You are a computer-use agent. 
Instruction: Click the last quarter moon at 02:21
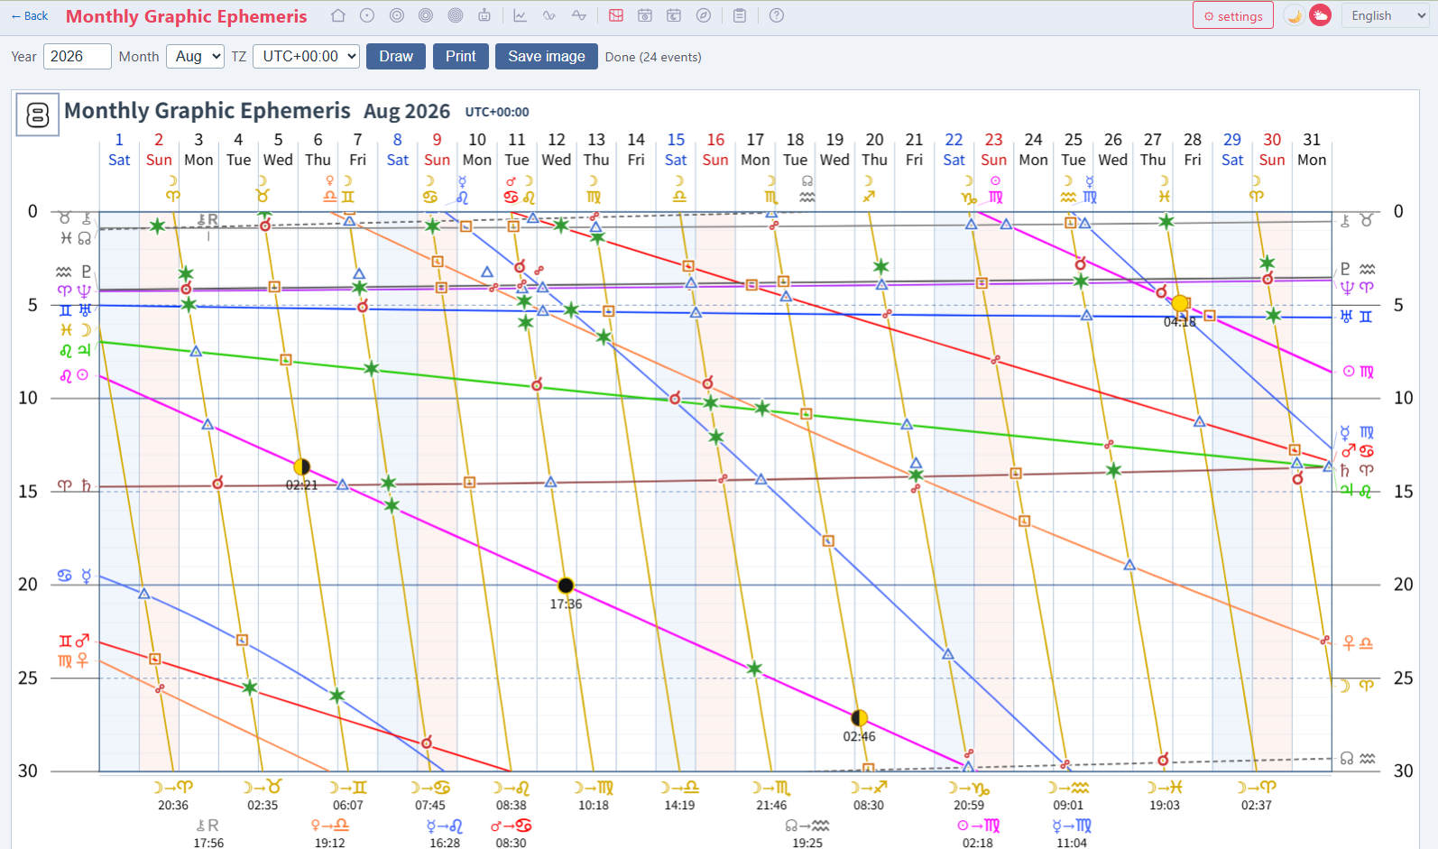[302, 466]
